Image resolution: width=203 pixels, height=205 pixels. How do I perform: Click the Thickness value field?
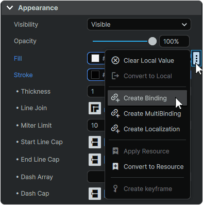[x=96, y=91]
